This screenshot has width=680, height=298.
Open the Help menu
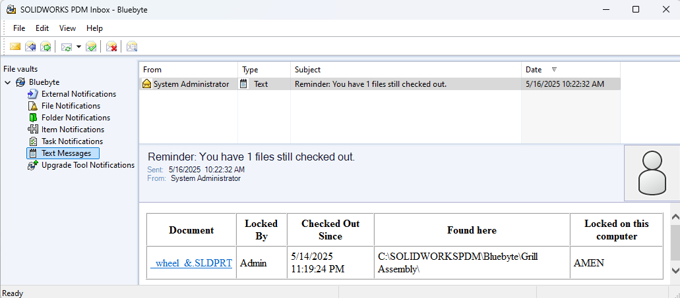pos(94,28)
